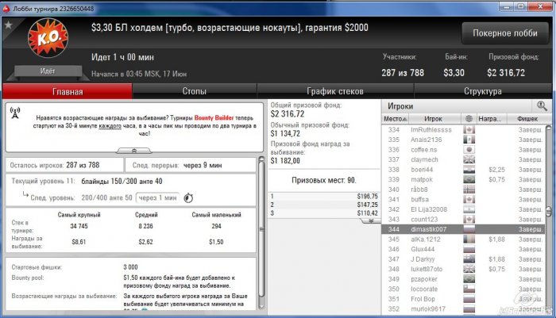Select player row Glux444
556x318 pixels.
[x=463, y=249]
